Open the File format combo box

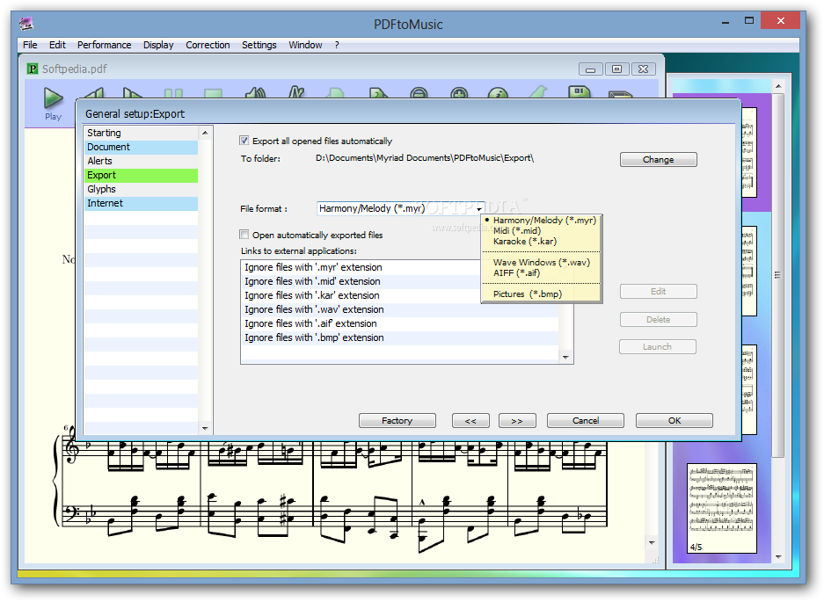400,208
